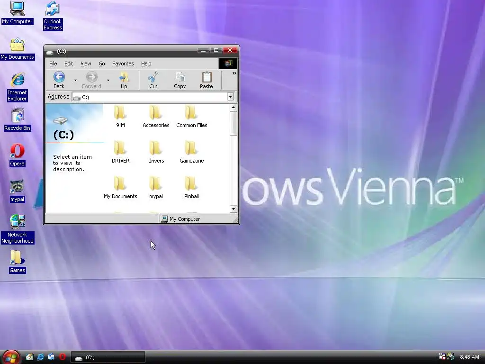The image size is (485, 364).
Task: Select the mypal raccoon desktop icon
Action: click(17, 191)
